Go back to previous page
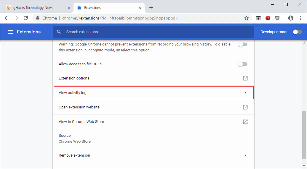This screenshot has width=307, height=169. [7, 18]
